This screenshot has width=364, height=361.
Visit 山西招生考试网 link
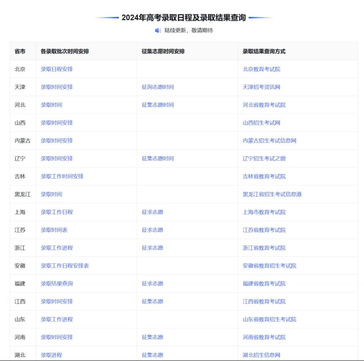(x=261, y=123)
